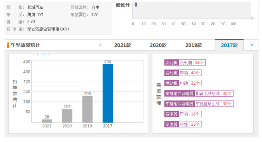The image size is (262, 142).
Task: Click the gearbox value 湿式双离合变速箱(DCT)
Action: (x=48, y=29)
